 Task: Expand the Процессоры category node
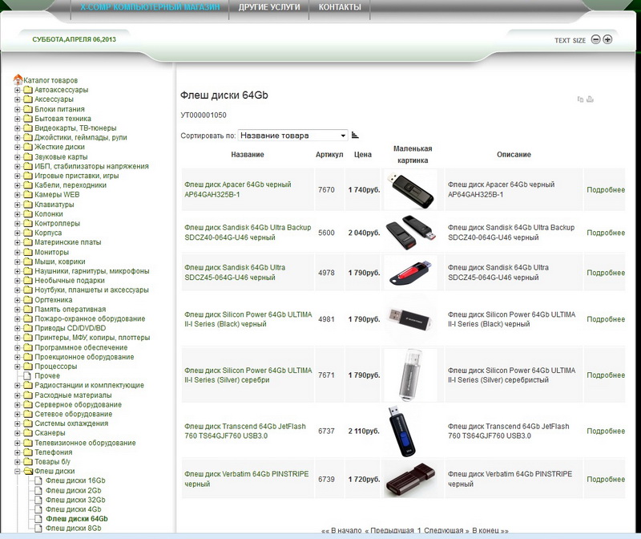[17, 366]
